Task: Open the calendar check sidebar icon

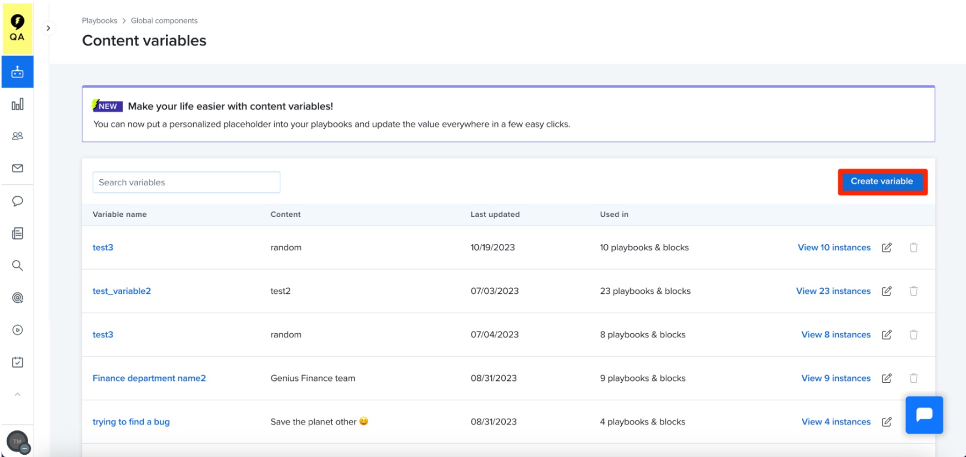Action: click(18, 362)
